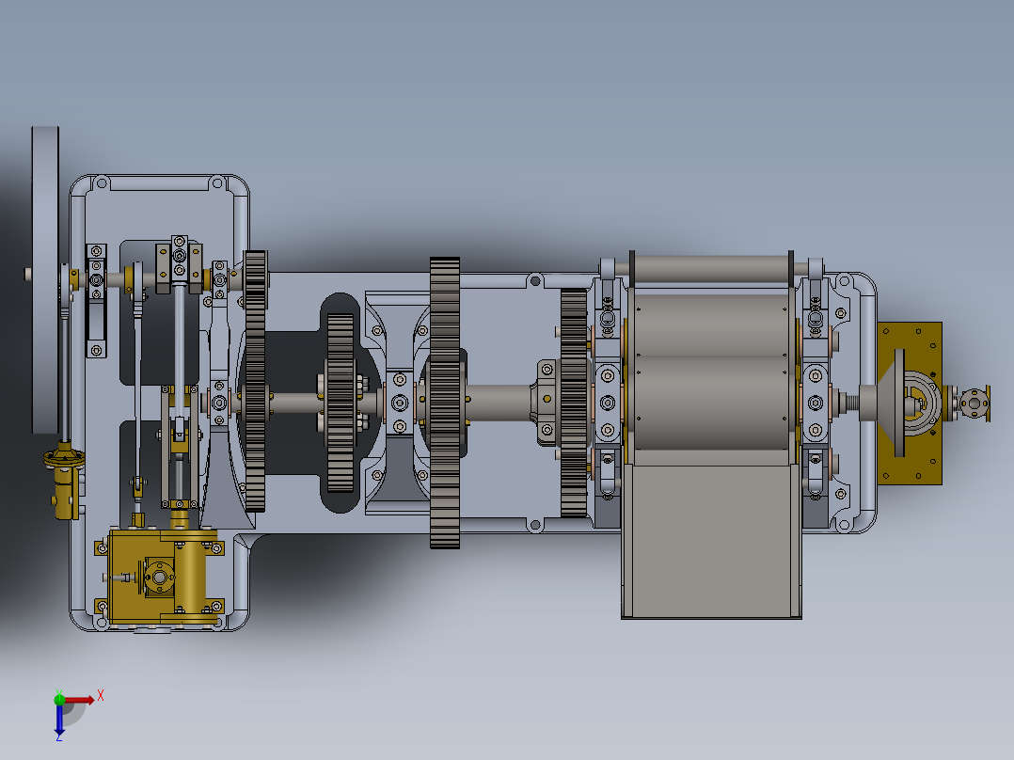This screenshot has height=760, width=1014.
Task: Select the spur gear beside the roller frame
Action: (x=574, y=403)
